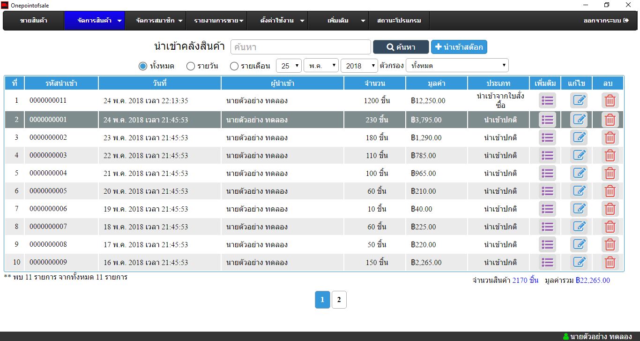Select the รายเดือน radio button
This screenshot has width=640, height=341.
234,66
